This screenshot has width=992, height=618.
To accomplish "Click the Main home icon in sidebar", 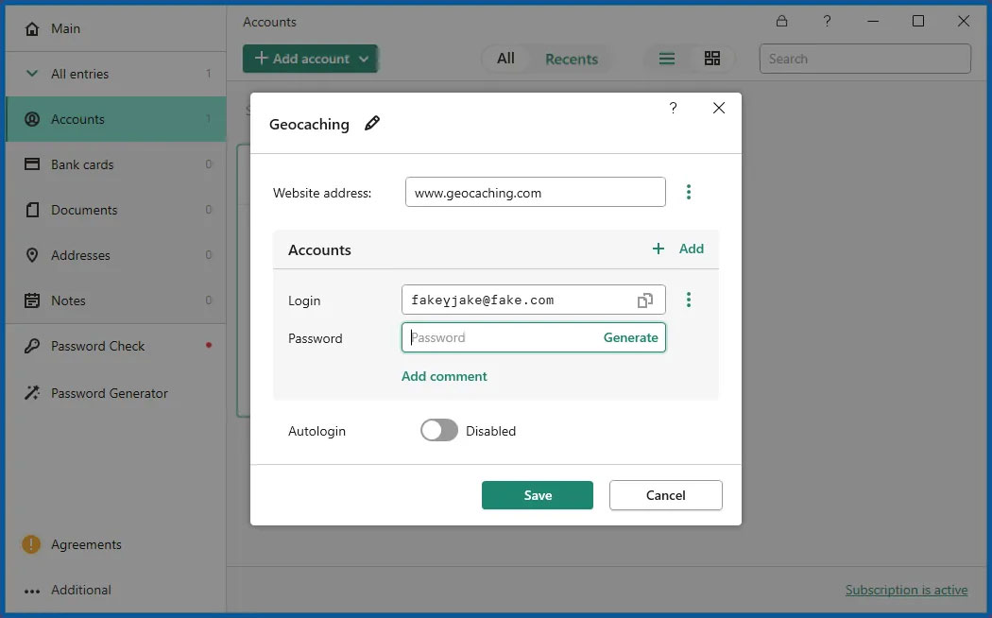I will [32, 28].
